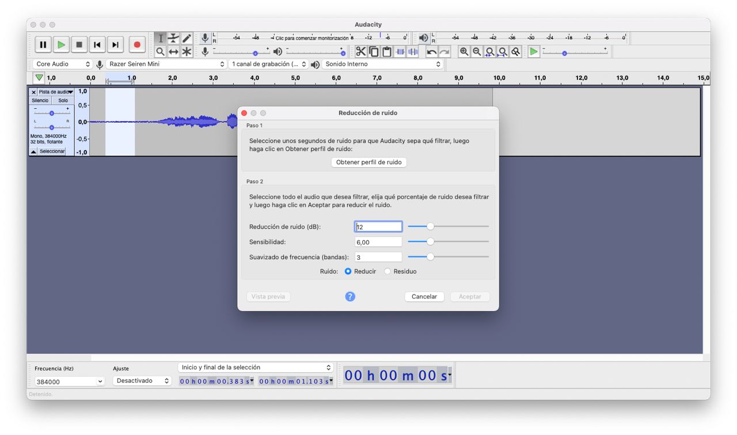The height and width of the screenshot is (435, 737).
Task: Click the Zoom In magnifier
Action: click(464, 51)
